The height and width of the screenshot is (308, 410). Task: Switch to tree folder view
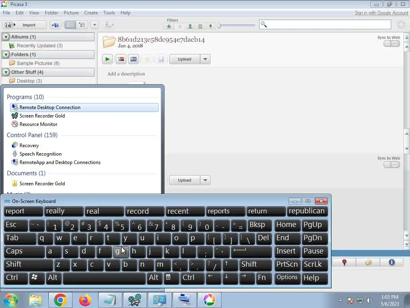pyautogui.click(x=82, y=25)
